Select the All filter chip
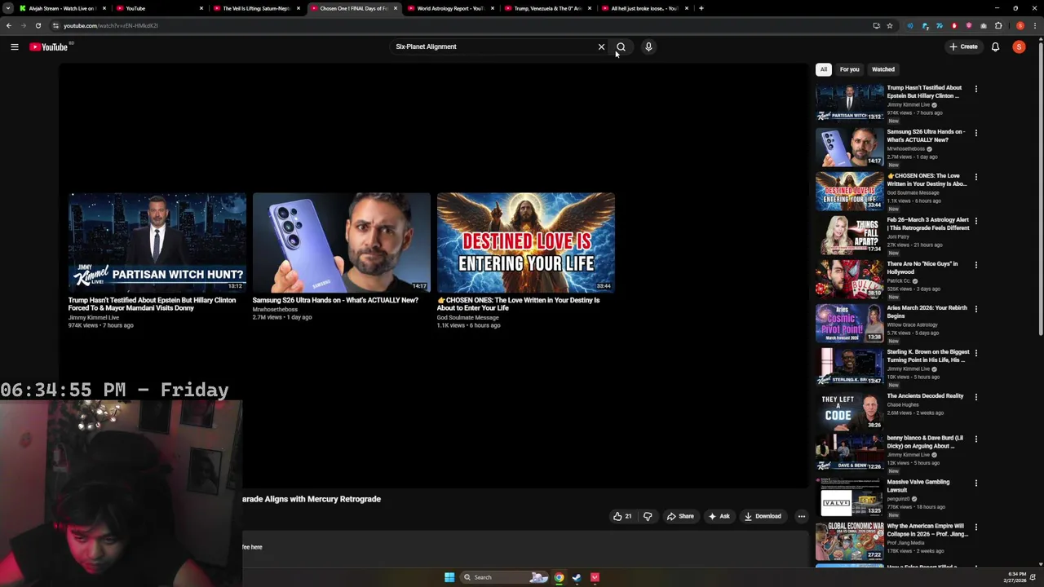Viewport: 1044px width, 587px height. [x=824, y=69]
